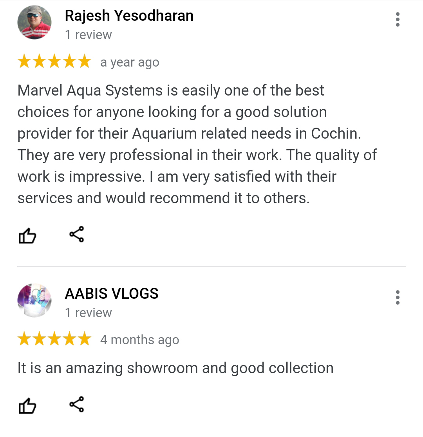Image resolution: width=423 pixels, height=437 pixels.
Task: View AABIS VLOGS profile avatar
Action: click(x=34, y=300)
